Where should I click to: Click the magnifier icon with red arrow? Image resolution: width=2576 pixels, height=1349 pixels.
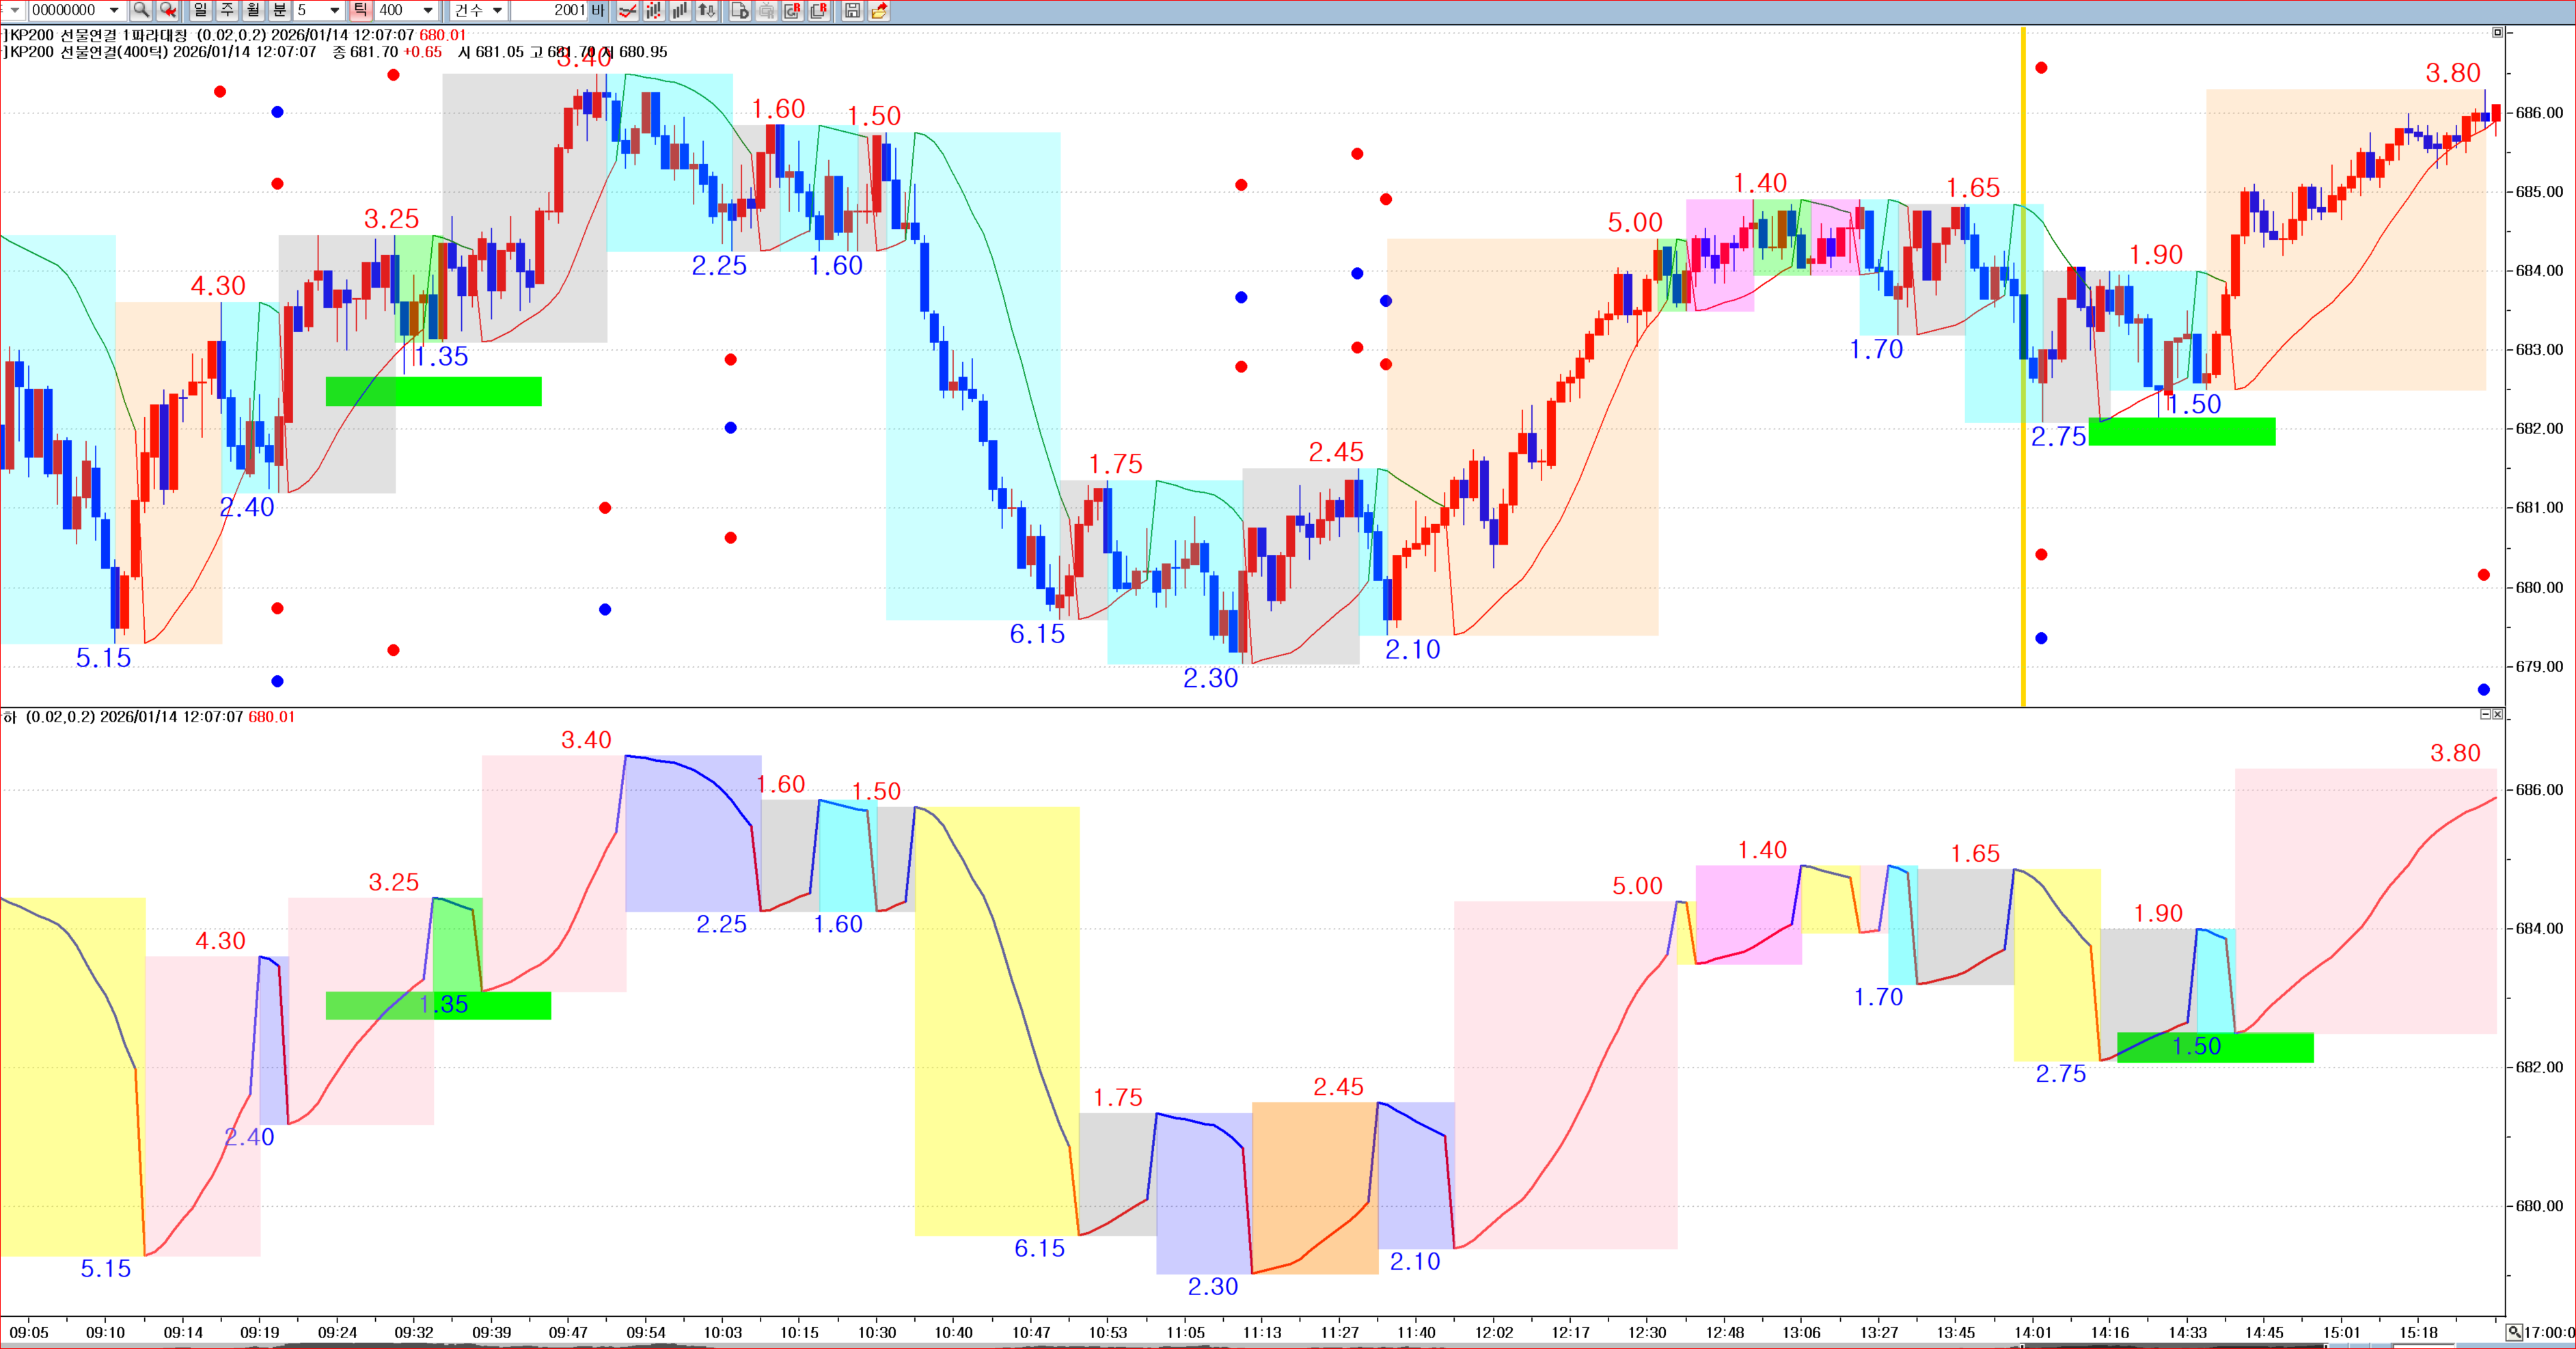pos(168,10)
